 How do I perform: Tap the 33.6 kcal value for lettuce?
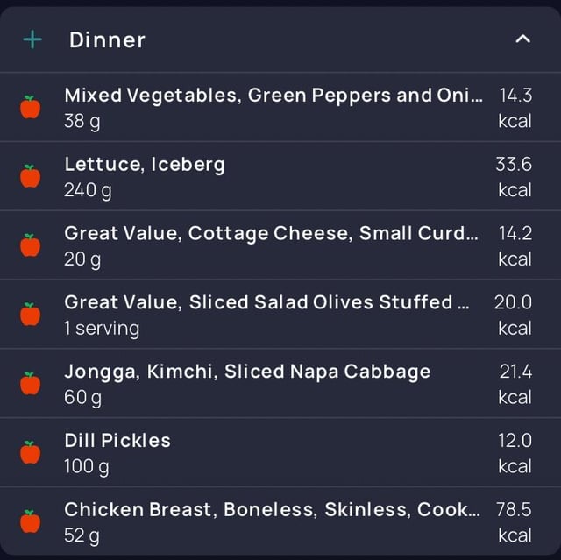(x=515, y=177)
